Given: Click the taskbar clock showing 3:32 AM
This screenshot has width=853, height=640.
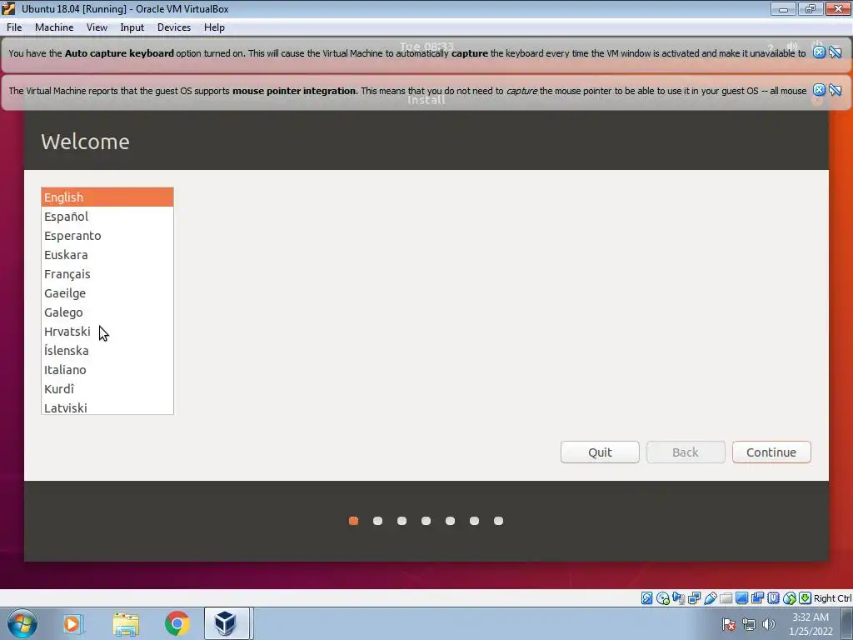Looking at the screenshot, I should click(811, 624).
